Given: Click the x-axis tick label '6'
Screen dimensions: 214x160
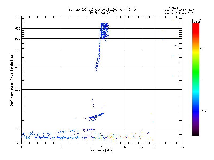Looking at the screenshot, I should 125,147.
